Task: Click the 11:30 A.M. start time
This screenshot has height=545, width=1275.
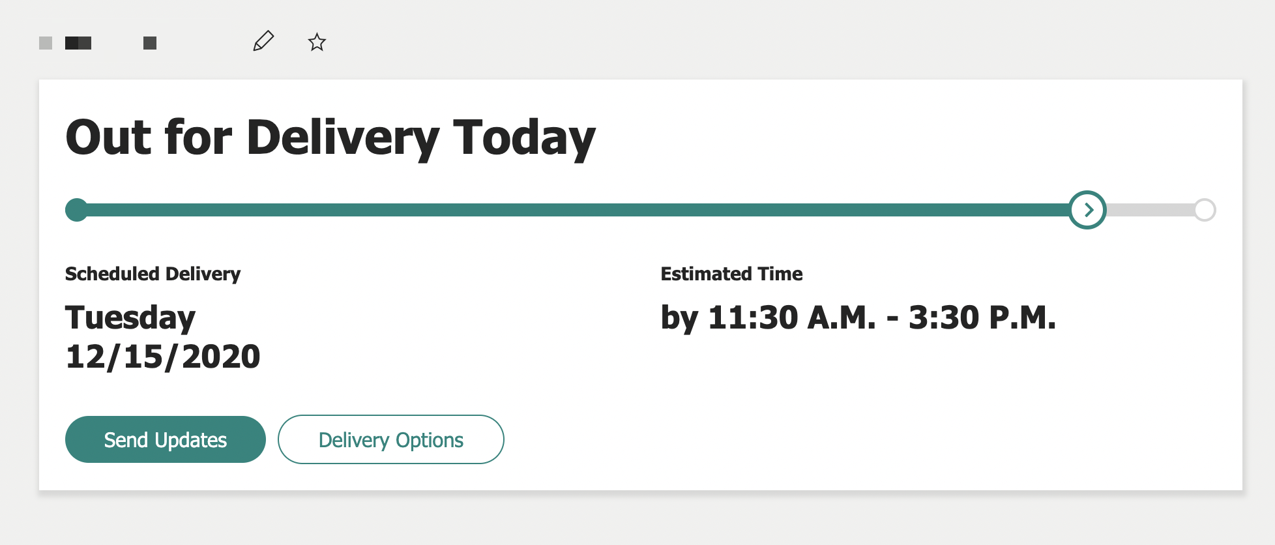Action: pyautogui.click(x=791, y=318)
